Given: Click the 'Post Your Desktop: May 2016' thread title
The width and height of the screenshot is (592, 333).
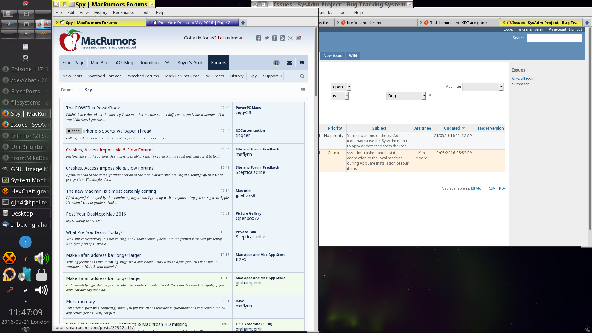Looking at the screenshot, I should tap(96, 214).
